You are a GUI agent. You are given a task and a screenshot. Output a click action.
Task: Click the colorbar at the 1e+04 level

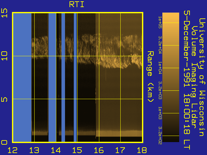tap(171, 68)
